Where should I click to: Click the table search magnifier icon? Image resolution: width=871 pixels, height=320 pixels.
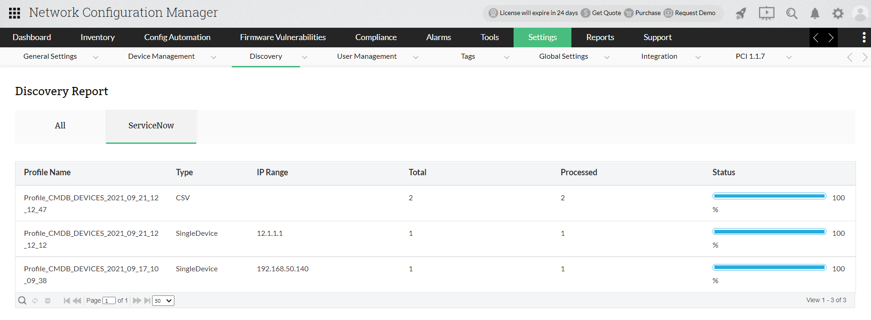22,300
